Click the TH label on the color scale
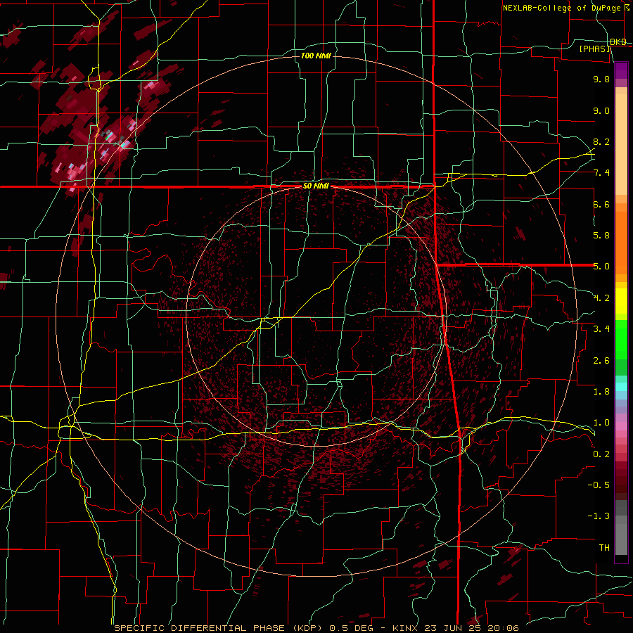 (x=604, y=548)
